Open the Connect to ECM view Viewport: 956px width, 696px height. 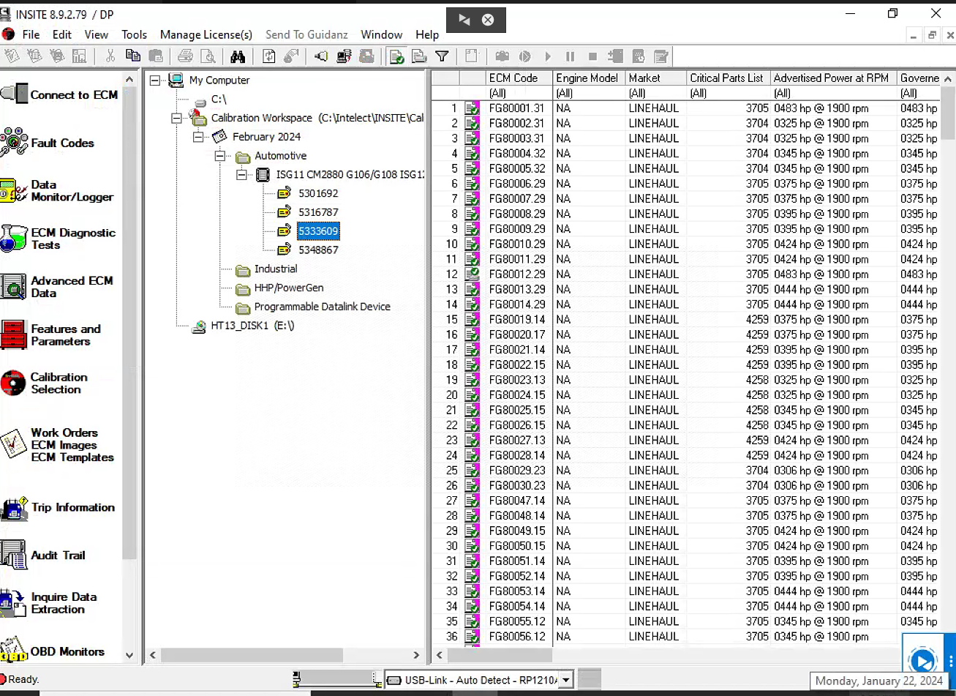pos(60,94)
